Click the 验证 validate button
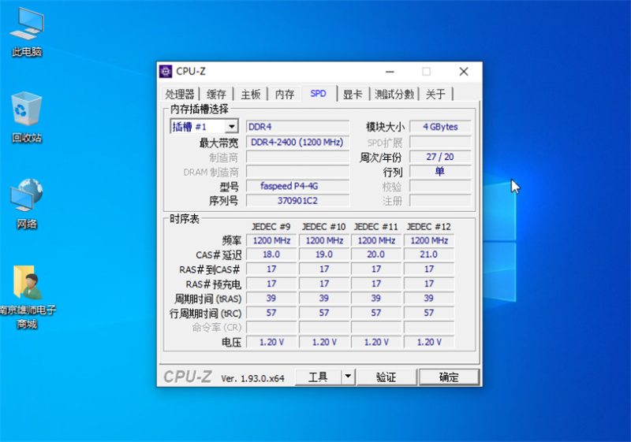The height and width of the screenshot is (442, 631). [x=386, y=377]
